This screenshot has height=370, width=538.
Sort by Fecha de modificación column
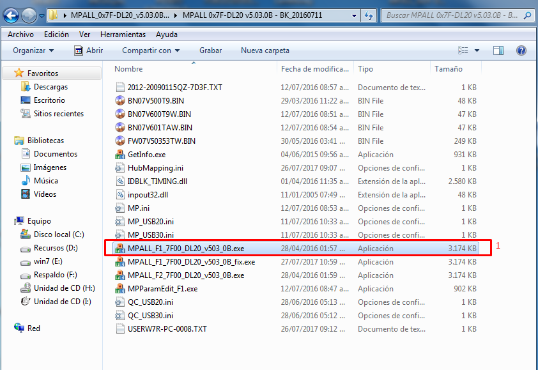tap(315, 68)
